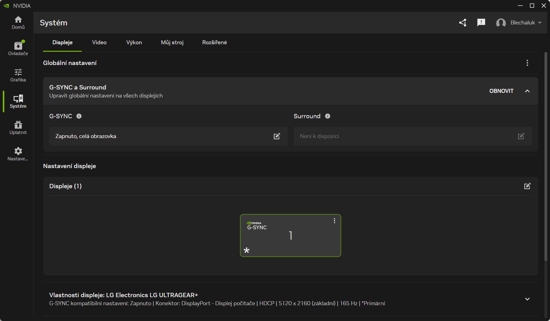The image size is (550, 321).
Task: Click the share icon in header
Action: (463, 23)
